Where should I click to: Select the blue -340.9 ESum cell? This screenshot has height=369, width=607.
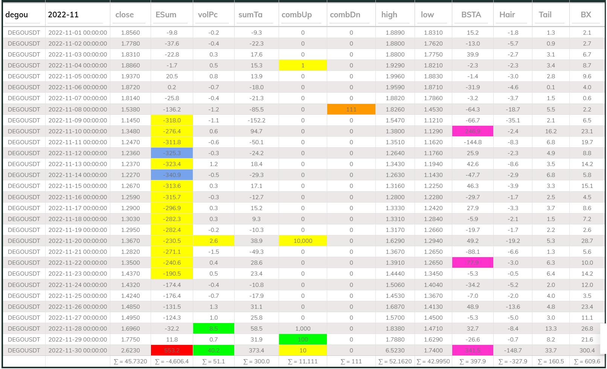tap(172, 175)
